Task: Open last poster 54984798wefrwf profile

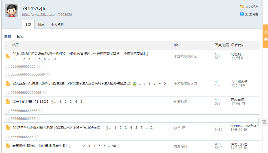Action: [244, 126]
